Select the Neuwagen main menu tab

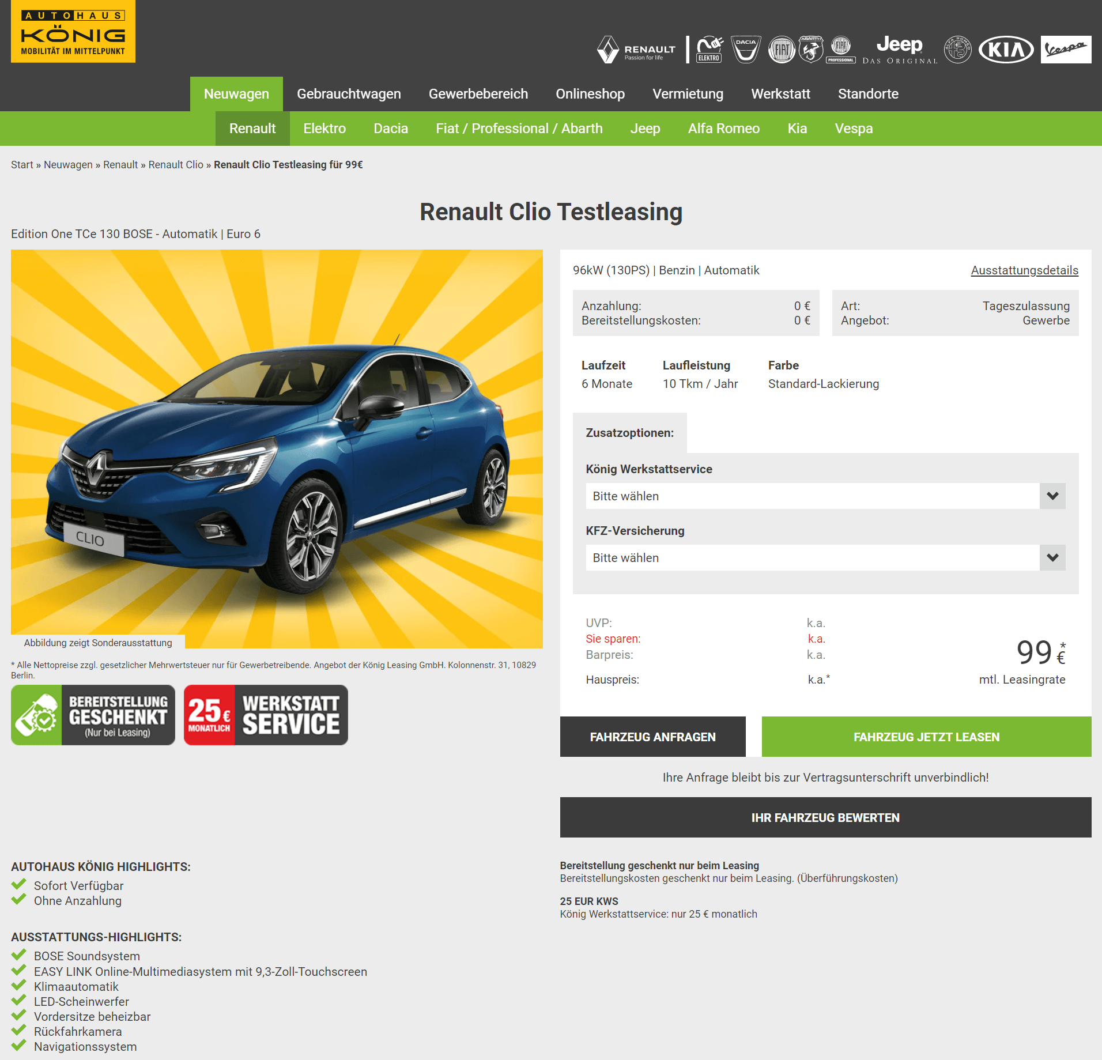(236, 94)
